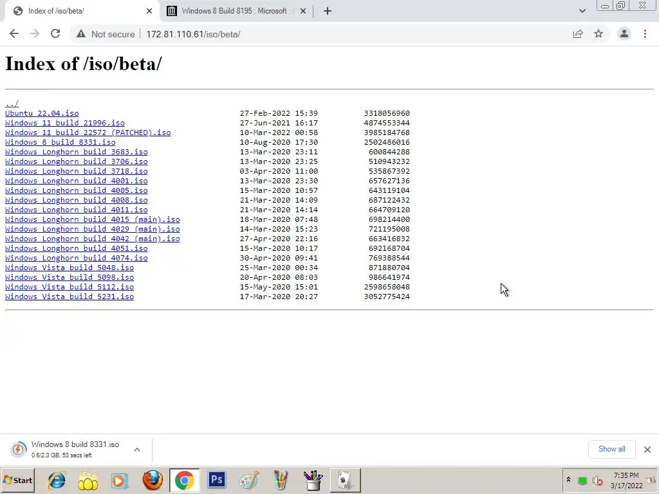This screenshot has height=494, width=659.
Task: Click the Chrome taskbar icon
Action: [x=184, y=480]
